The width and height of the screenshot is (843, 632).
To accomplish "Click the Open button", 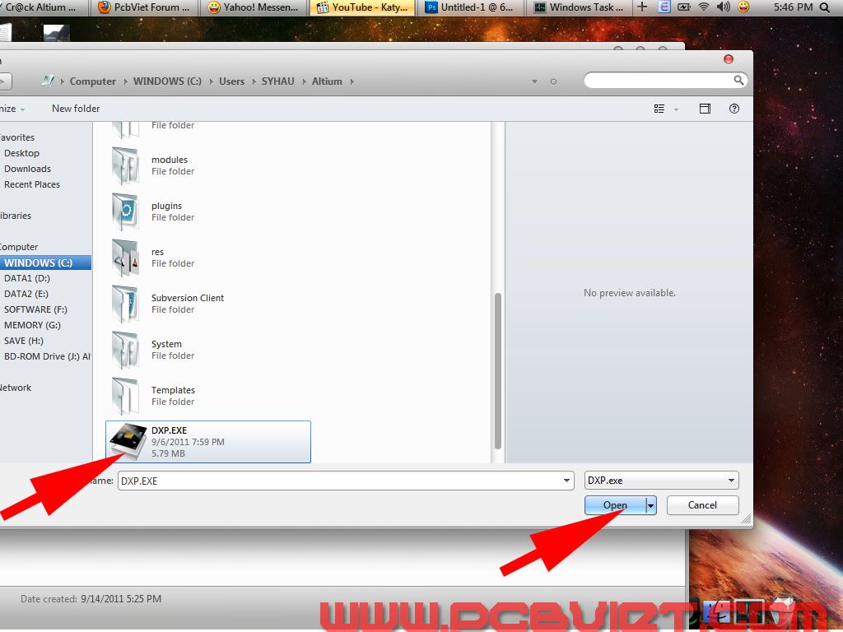I will click(615, 505).
